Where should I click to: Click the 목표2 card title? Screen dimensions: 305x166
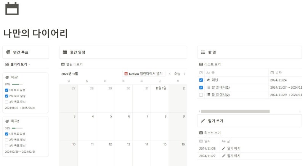pyautogui.click(x=15, y=121)
